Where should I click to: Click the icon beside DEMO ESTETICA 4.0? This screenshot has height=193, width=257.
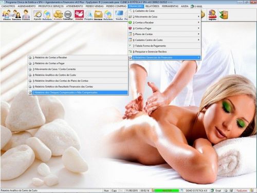pyautogui.click(x=182, y=190)
